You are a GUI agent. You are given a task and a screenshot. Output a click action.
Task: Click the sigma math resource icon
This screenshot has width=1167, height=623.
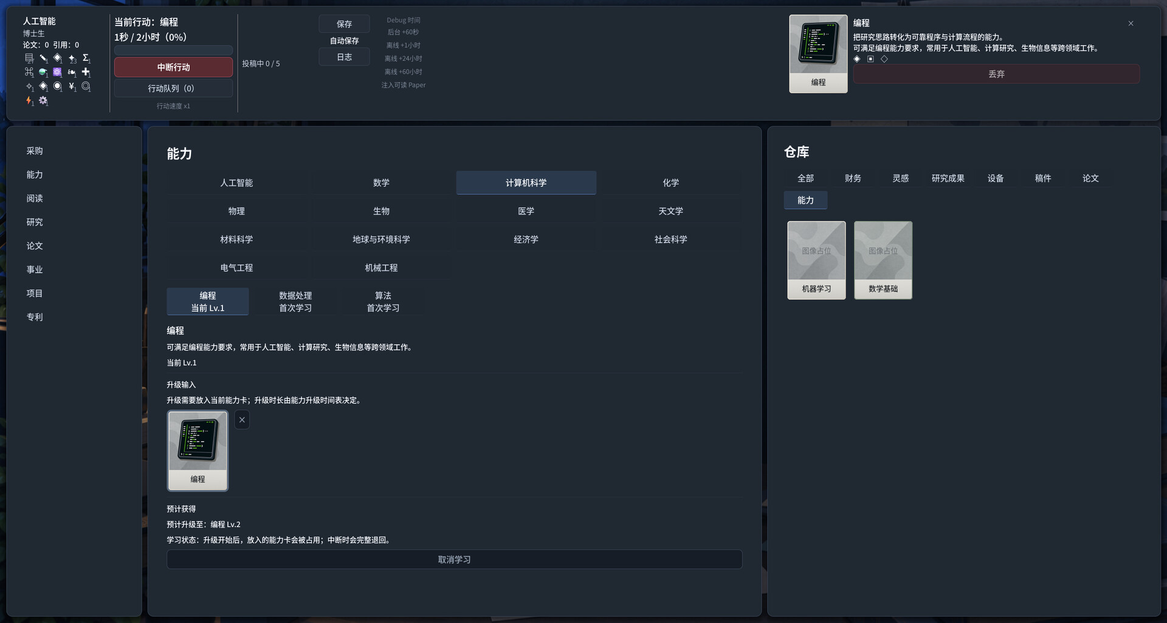[86, 58]
